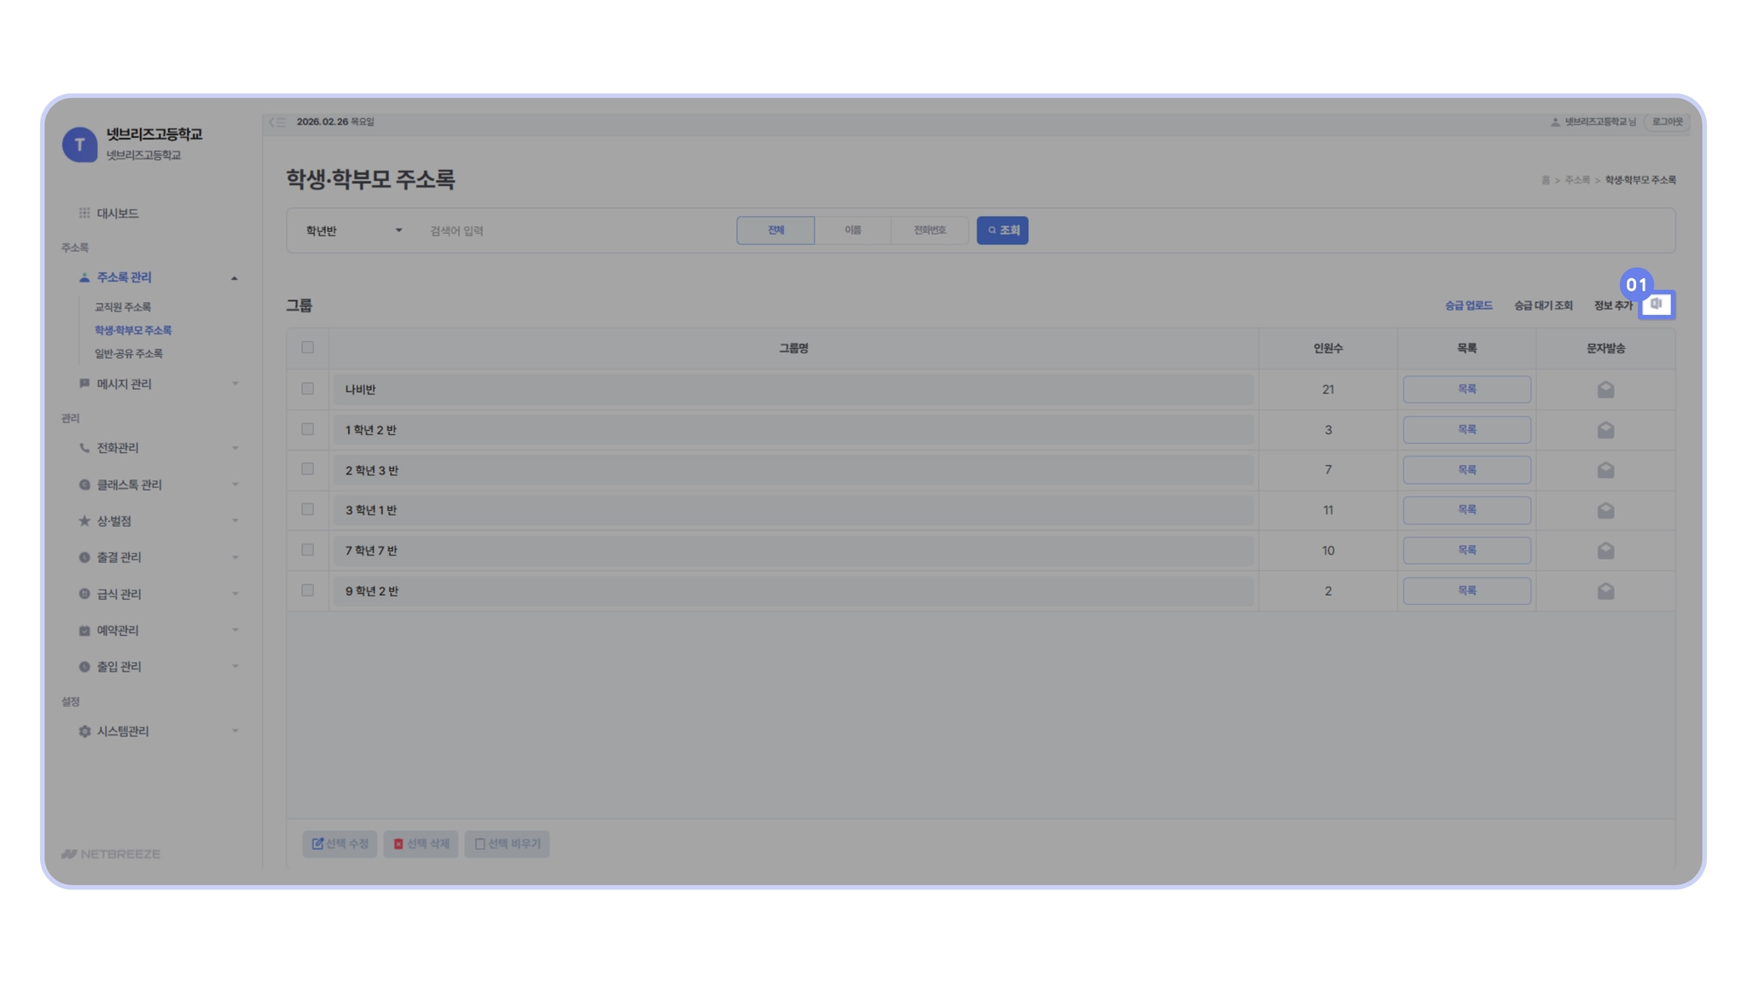Send message to 2 학년 3 반 group
1747x983 pixels.
coord(1605,470)
